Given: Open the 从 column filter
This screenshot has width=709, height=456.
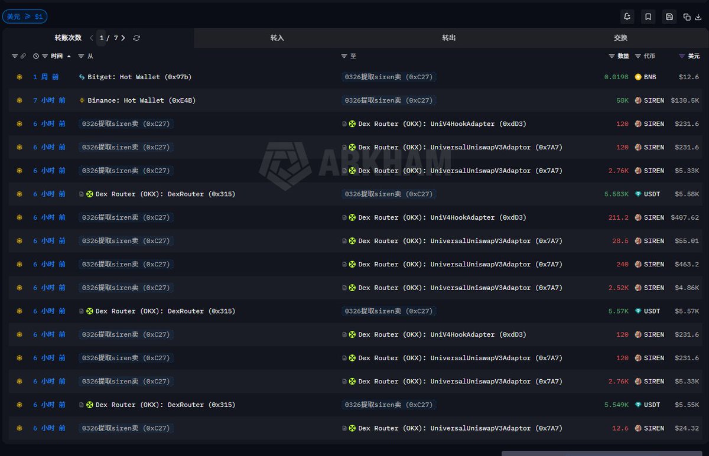Looking at the screenshot, I should pyautogui.click(x=82, y=56).
